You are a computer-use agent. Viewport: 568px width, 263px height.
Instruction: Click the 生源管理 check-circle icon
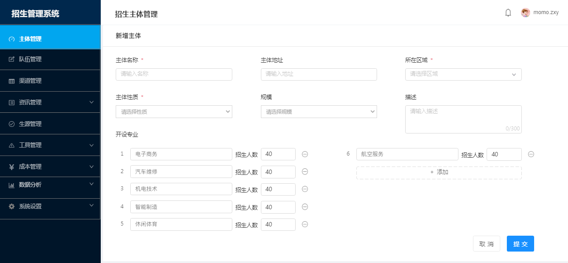12,124
